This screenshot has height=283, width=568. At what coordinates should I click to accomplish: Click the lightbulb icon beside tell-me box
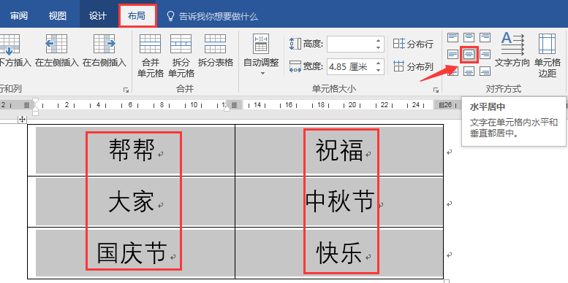pos(170,16)
